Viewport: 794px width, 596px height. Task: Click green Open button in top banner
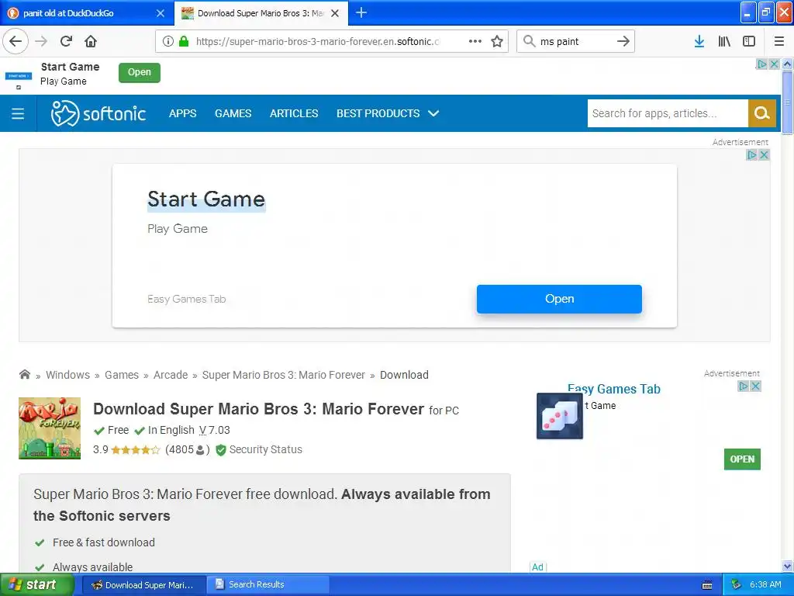(x=140, y=72)
